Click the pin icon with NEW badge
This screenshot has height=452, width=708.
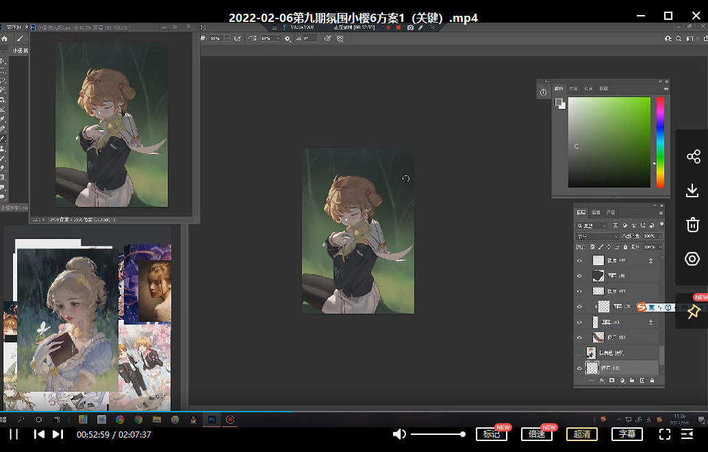(692, 312)
